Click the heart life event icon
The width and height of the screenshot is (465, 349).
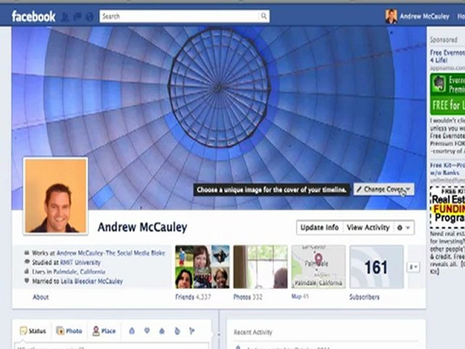[x=147, y=331]
